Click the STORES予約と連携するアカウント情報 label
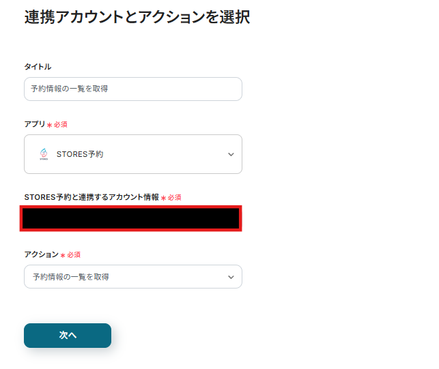Screen dimensions: 439x369 [91, 197]
